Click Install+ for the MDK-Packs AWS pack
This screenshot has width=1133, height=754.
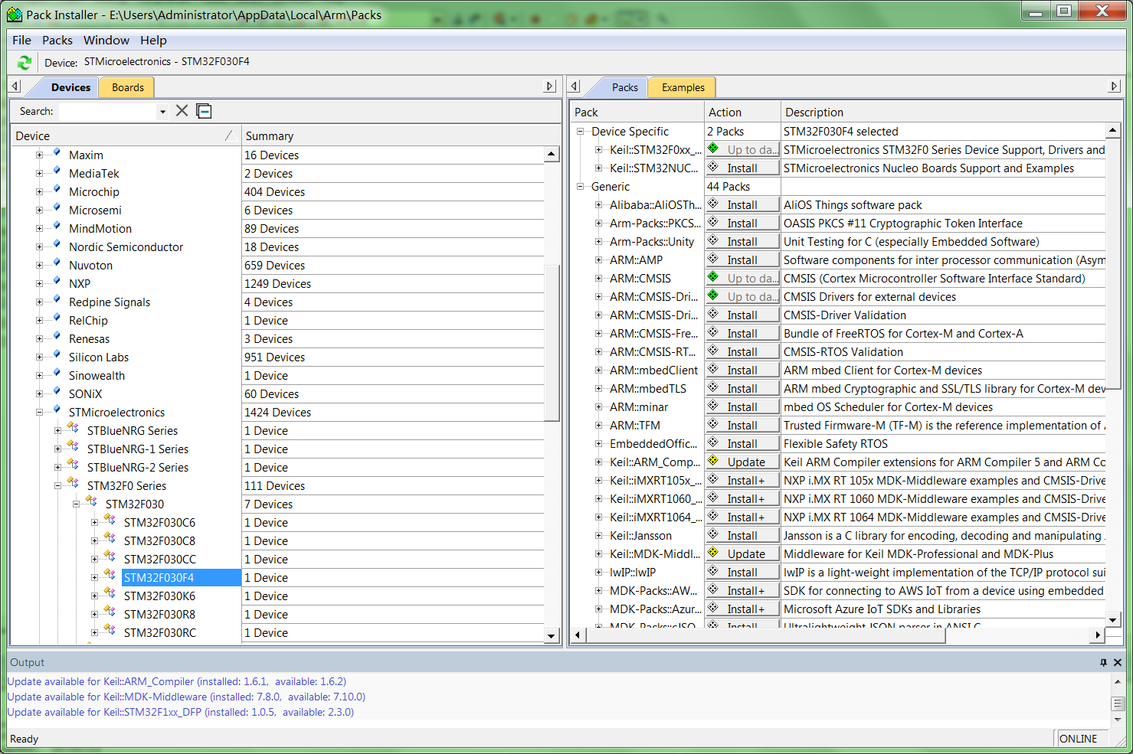coord(742,590)
